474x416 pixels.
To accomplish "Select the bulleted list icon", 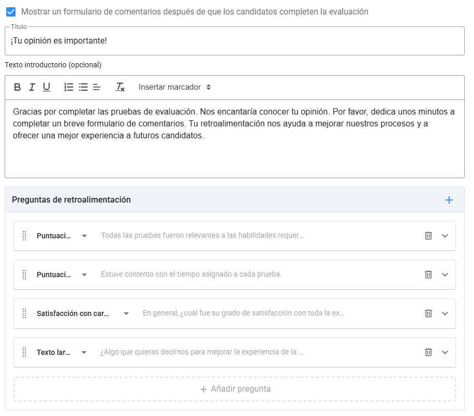I will (82, 87).
